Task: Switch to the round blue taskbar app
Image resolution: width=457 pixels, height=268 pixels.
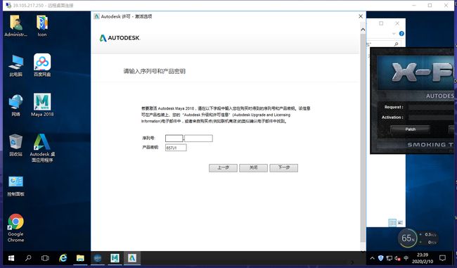Action: pyautogui.click(x=98, y=258)
